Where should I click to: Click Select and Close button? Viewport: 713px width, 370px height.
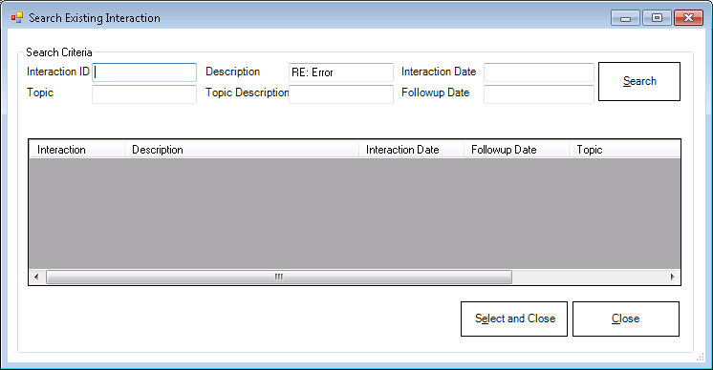click(514, 319)
